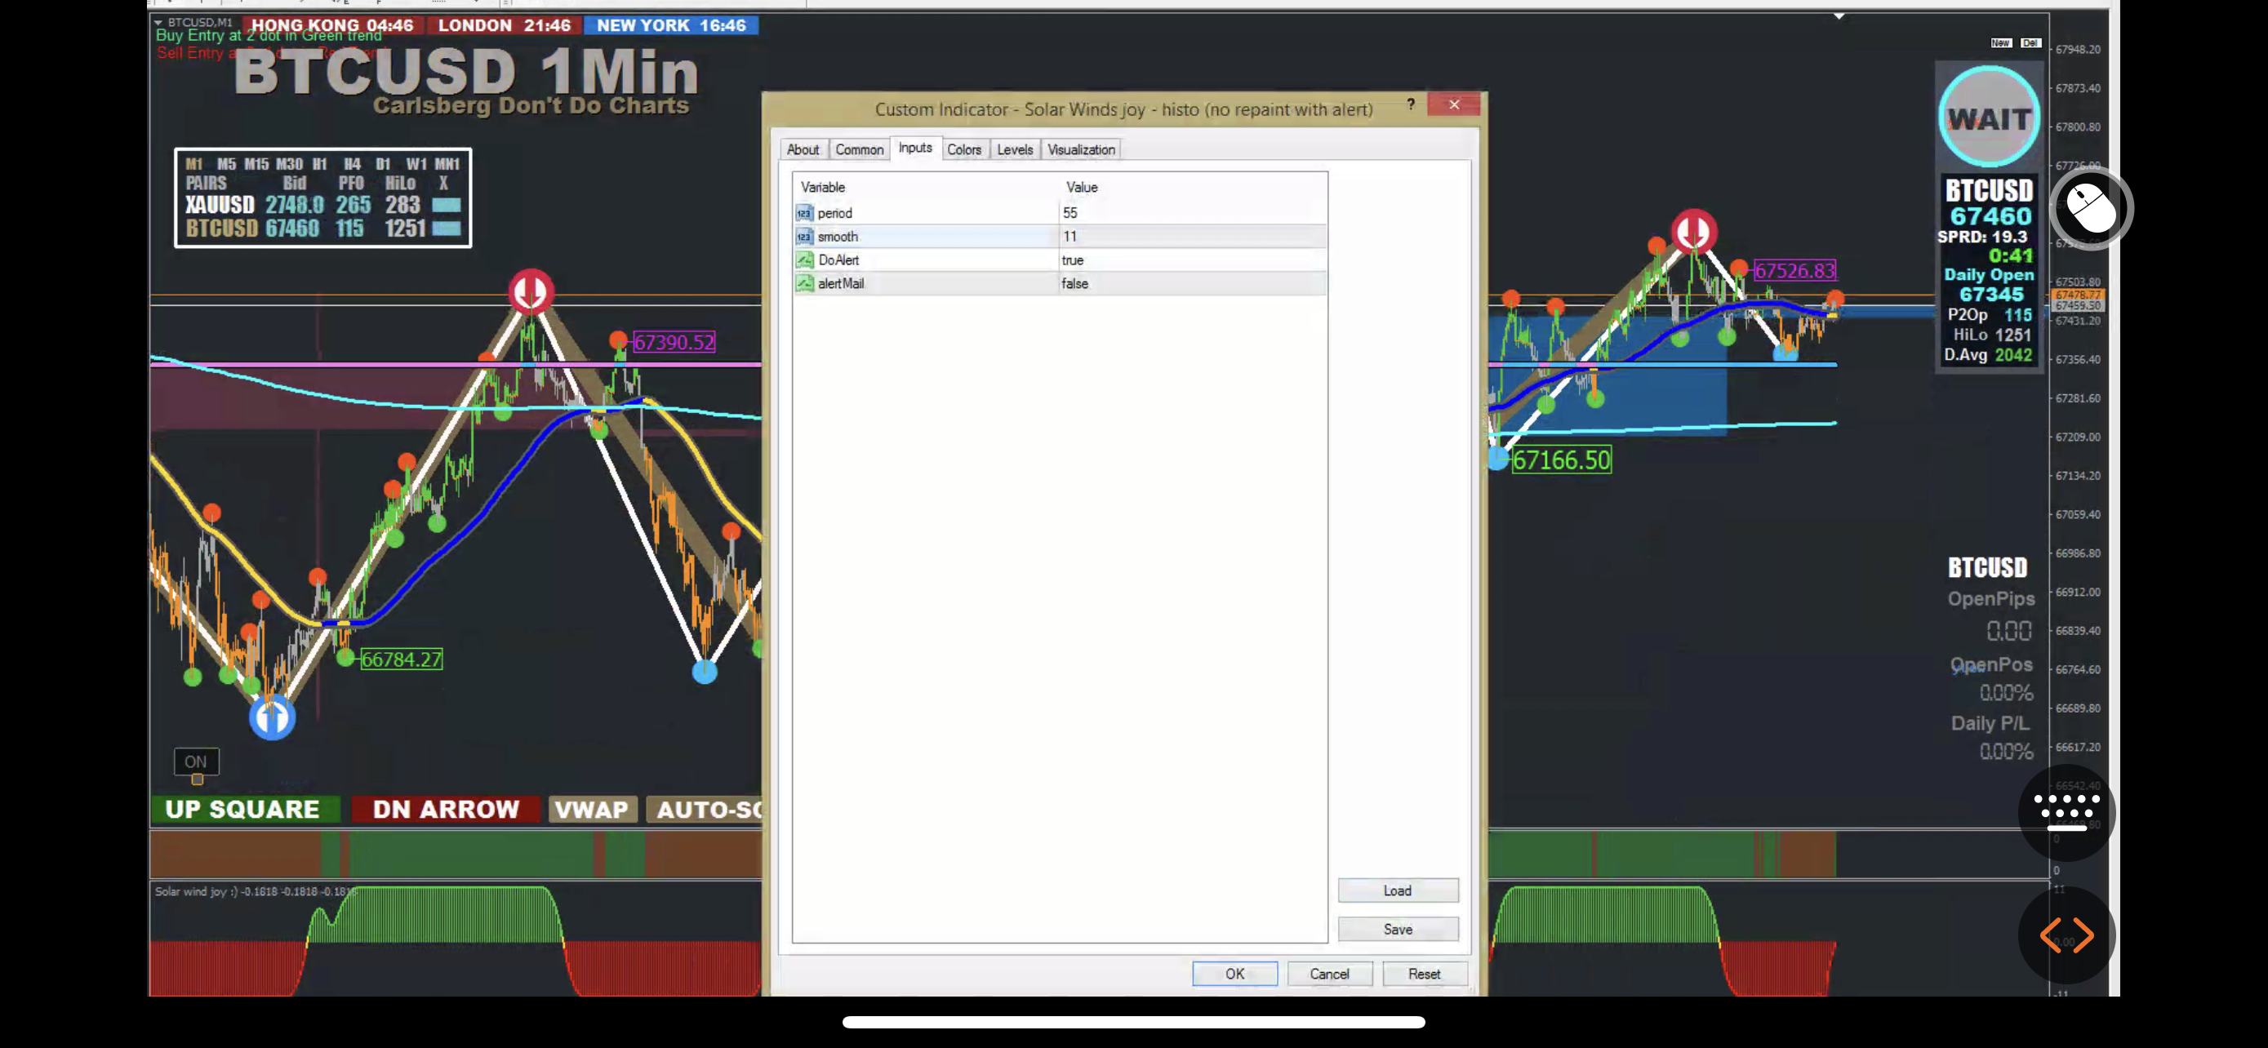Screen dimensions: 2268x1048
Task: Click the DoAlert variable's green icon
Action: click(x=804, y=260)
